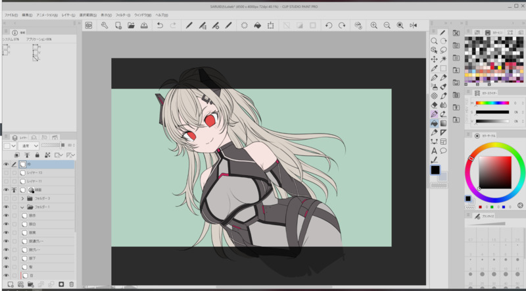Open a file using the folder icon
This screenshot has width=526, height=291.
[x=131, y=26]
